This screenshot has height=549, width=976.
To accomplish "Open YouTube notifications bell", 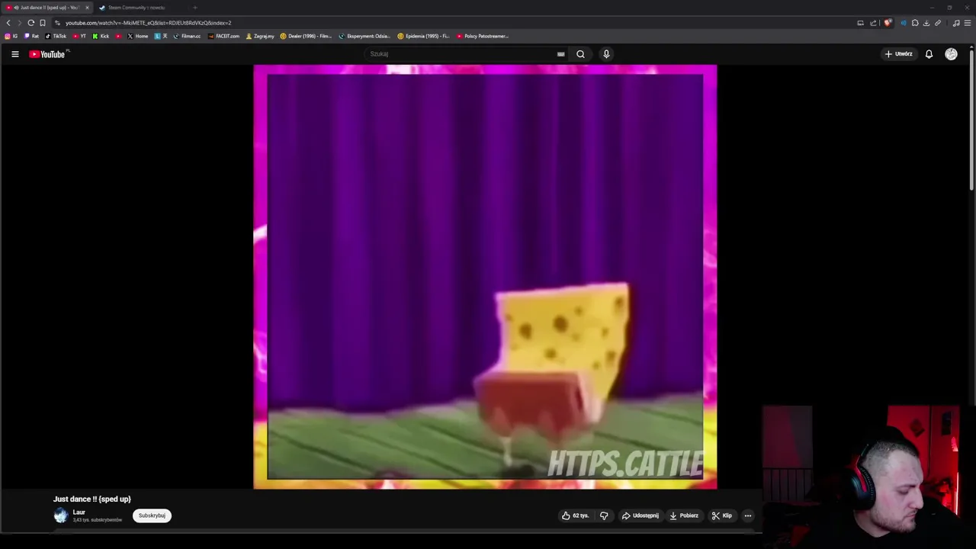I will point(929,54).
